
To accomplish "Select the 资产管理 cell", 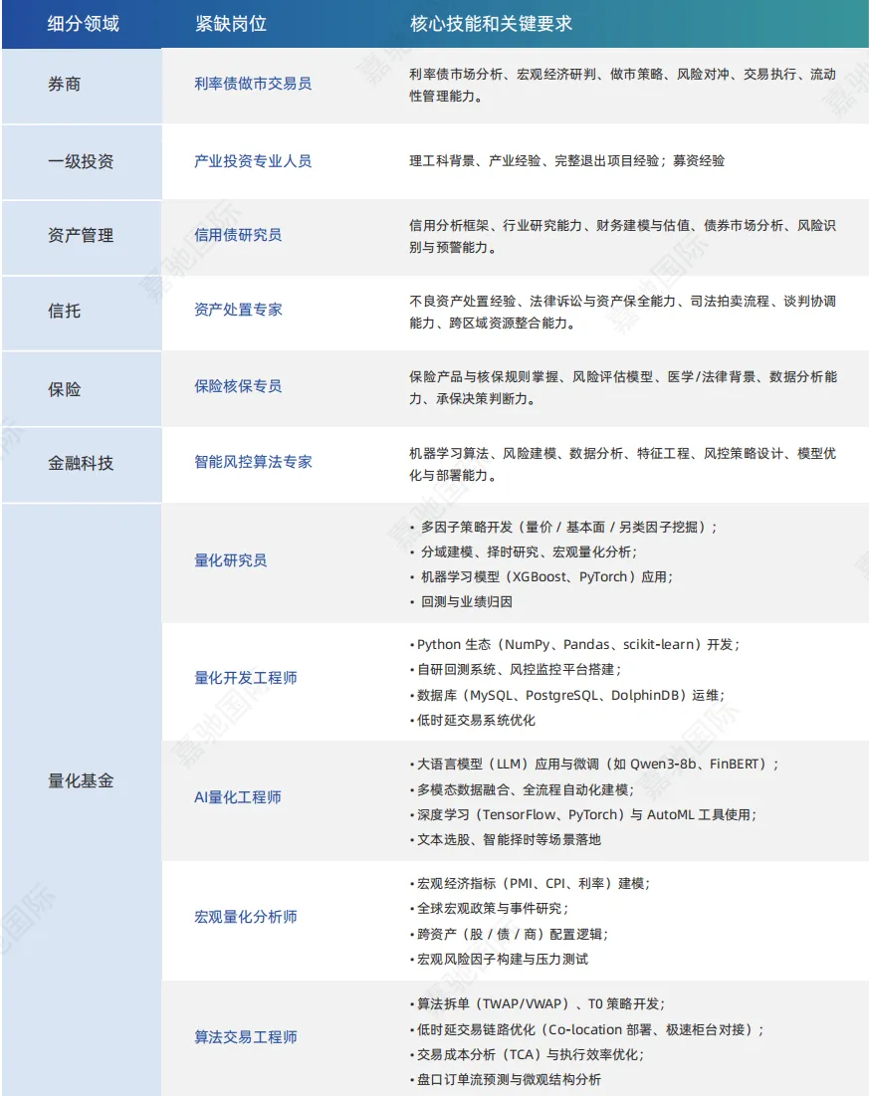I will [x=81, y=236].
